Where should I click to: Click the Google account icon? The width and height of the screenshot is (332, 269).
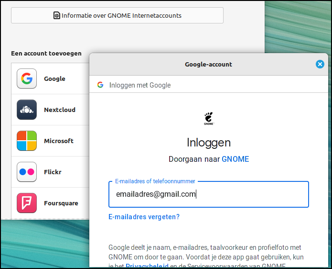click(x=27, y=78)
